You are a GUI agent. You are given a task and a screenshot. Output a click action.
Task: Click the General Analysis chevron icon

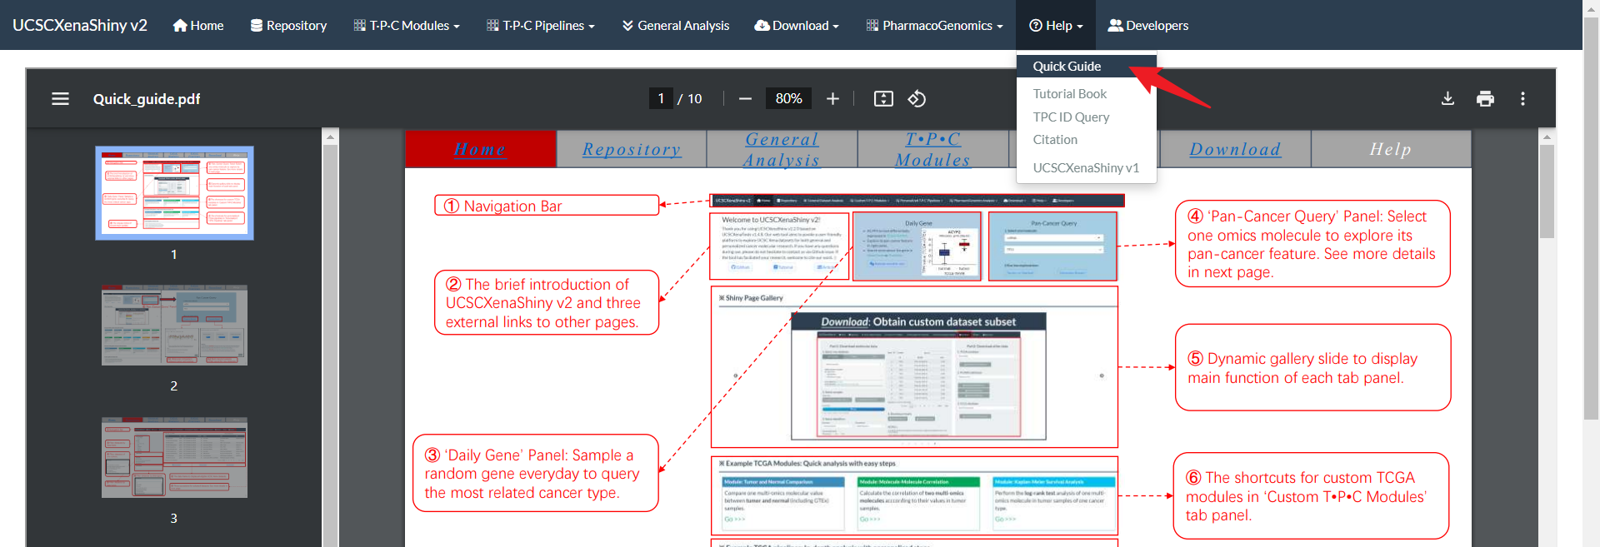coord(627,26)
